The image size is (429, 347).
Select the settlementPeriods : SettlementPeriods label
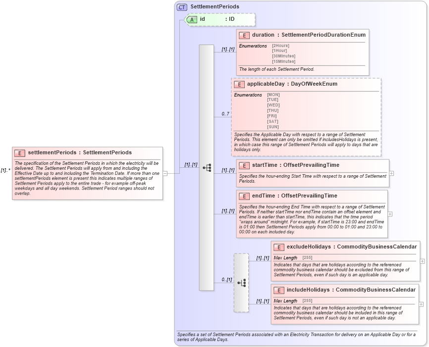(x=80, y=152)
